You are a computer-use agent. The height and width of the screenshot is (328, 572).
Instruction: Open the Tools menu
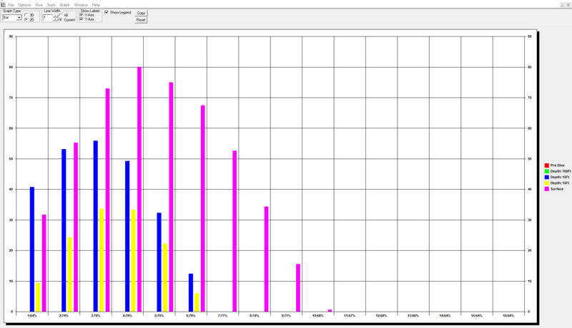pos(51,4)
